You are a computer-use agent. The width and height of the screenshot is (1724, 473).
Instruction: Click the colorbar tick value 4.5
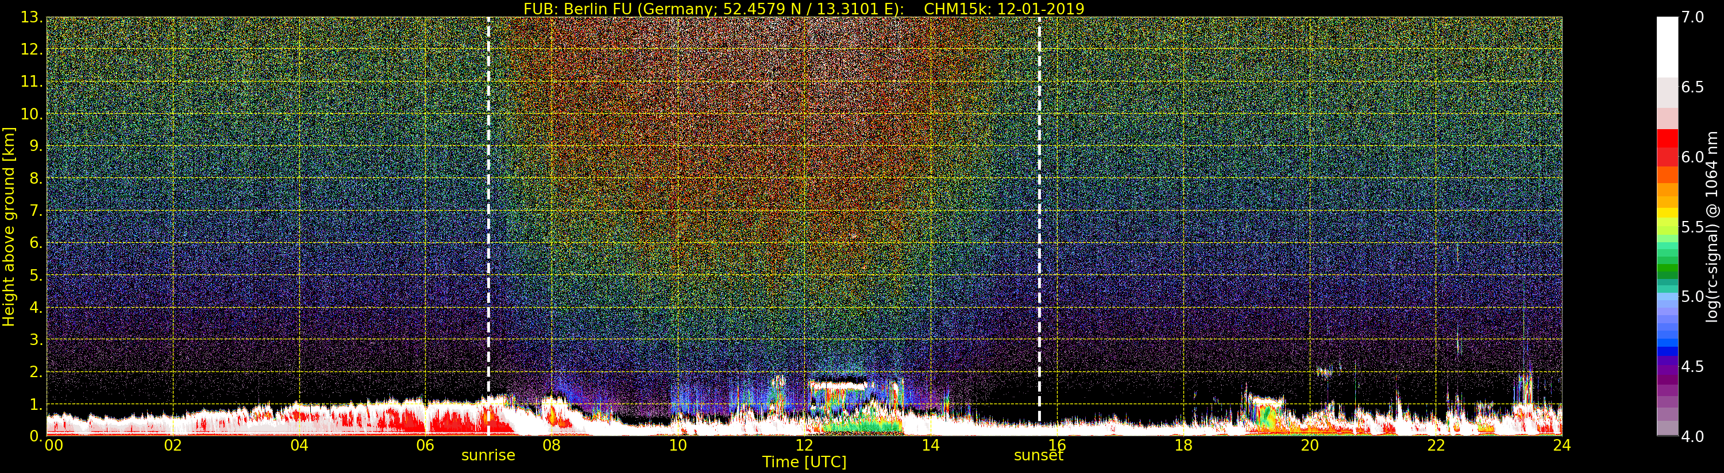(x=1692, y=367)
